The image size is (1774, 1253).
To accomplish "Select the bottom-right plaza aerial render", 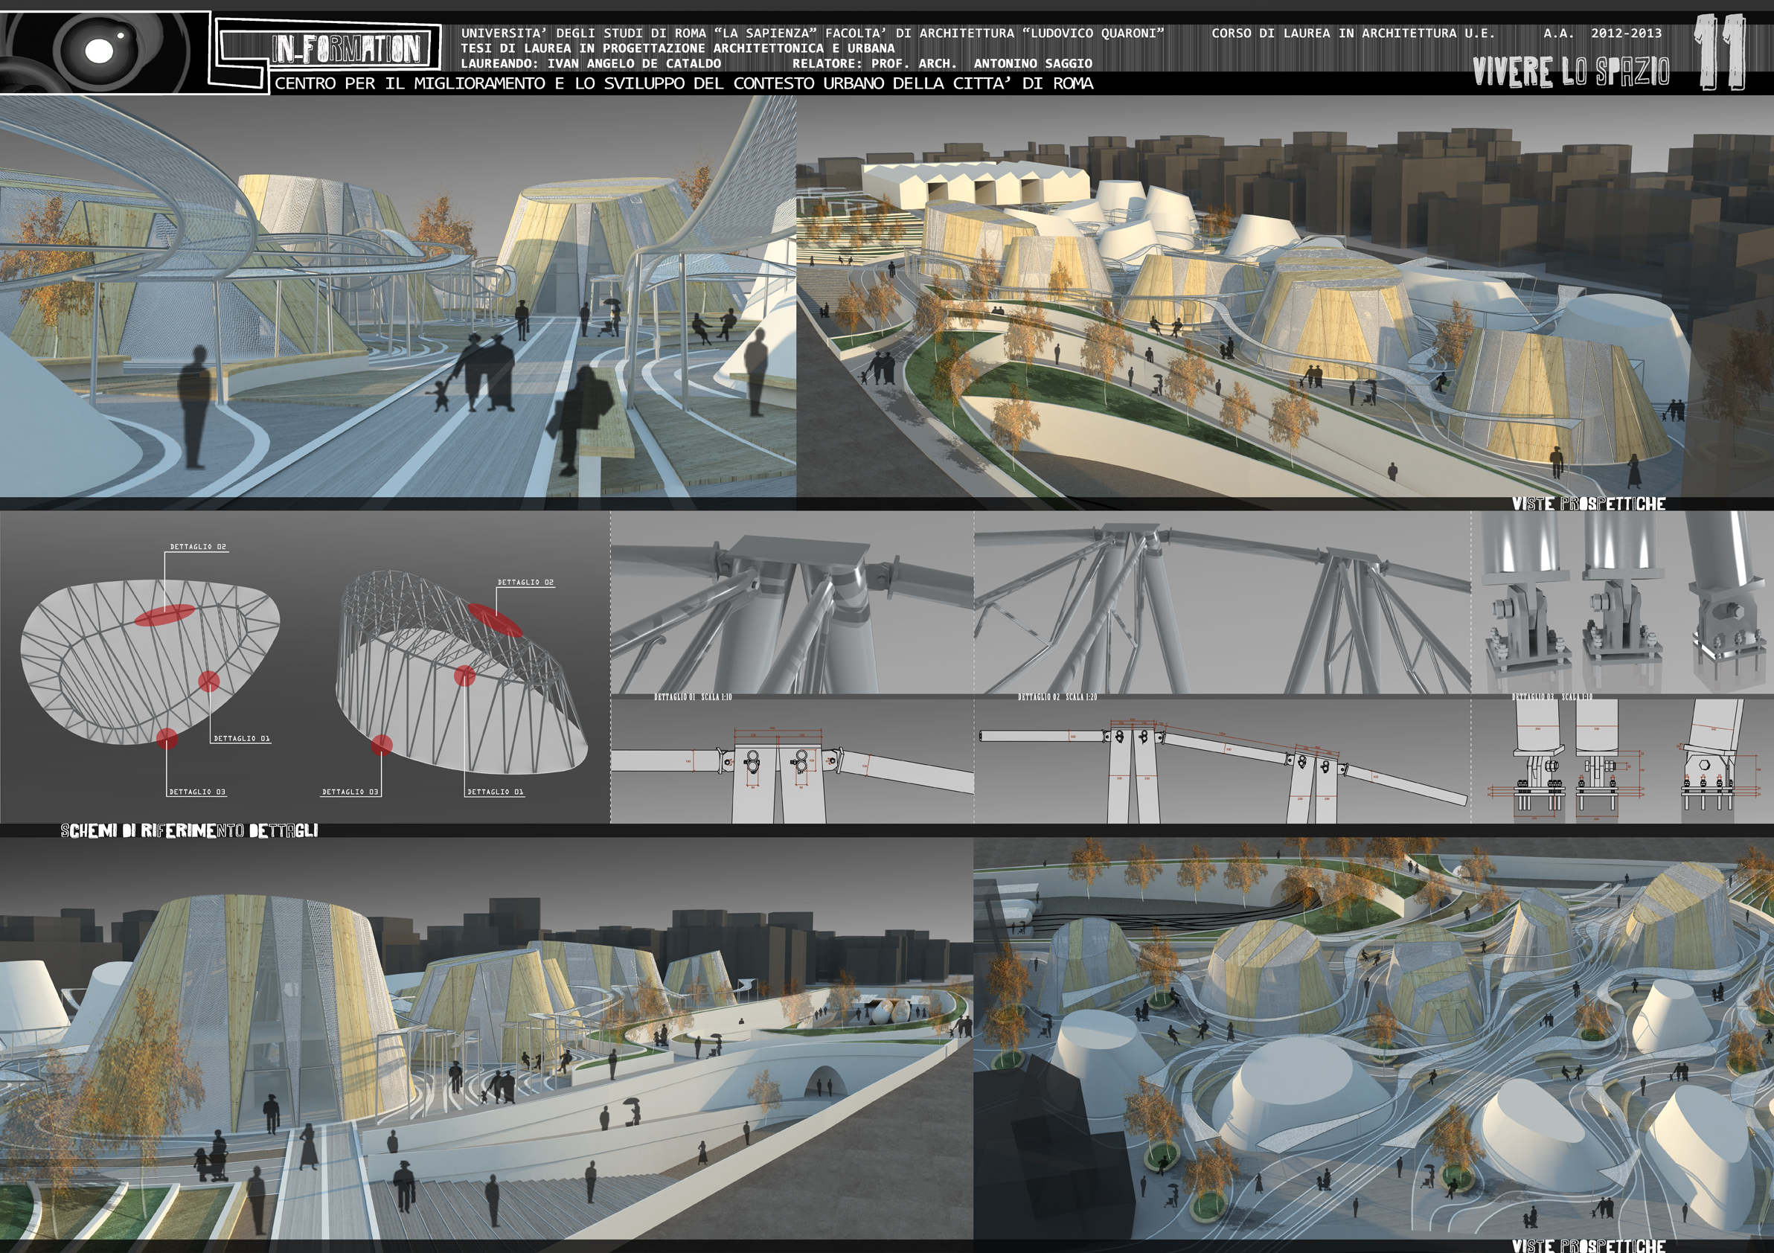I will pyautogui.click(x=1372, y=1039).
